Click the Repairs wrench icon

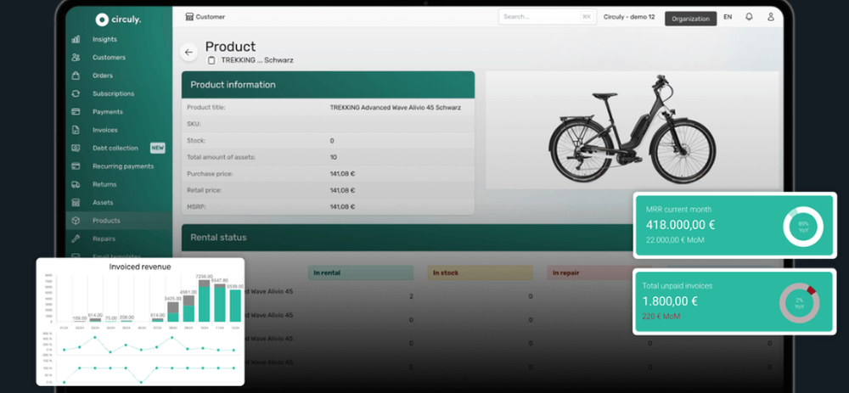(x=76, y=239)
